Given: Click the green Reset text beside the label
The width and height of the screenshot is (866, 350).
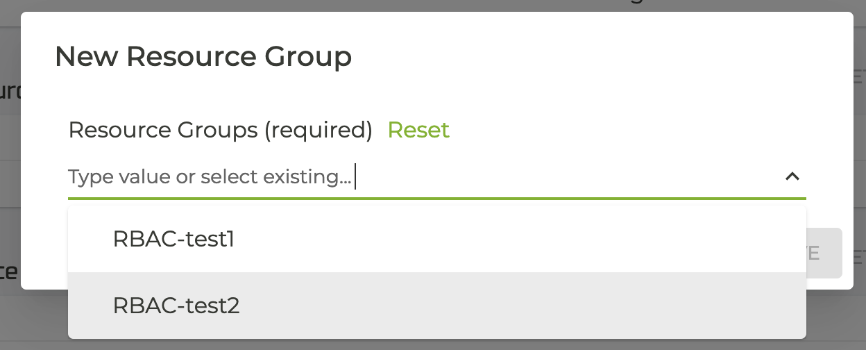Looking at the screenshot, I should [418, 130].
